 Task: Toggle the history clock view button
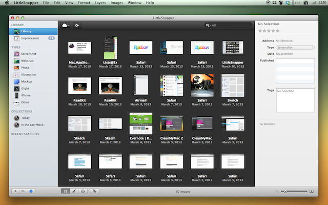click(x=83, y=191)
